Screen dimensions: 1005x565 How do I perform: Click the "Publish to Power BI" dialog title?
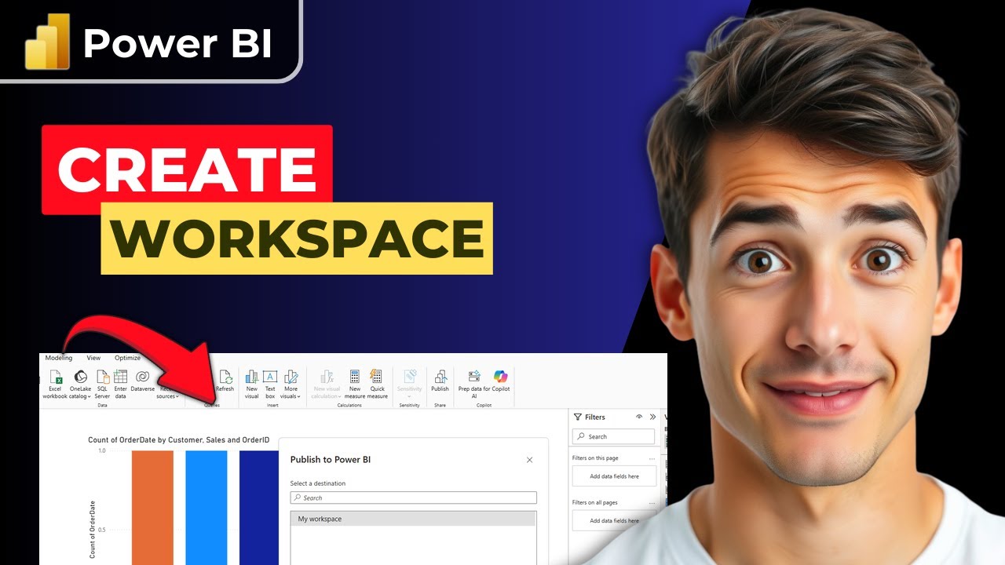coord(331,460)
